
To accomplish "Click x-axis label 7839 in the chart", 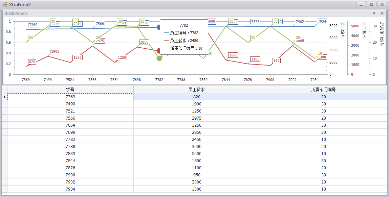I will tap(203, 80).
